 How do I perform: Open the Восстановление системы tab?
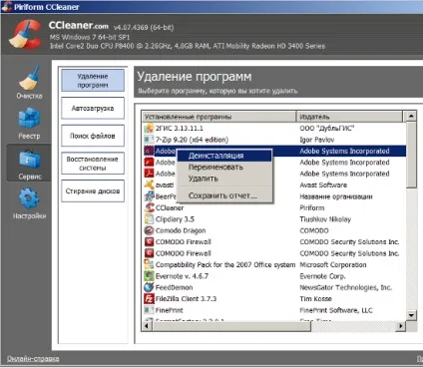point(93,164)
